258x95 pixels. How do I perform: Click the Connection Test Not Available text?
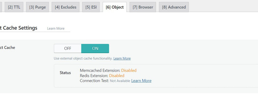pyautogui.click(x=120, y=81)
